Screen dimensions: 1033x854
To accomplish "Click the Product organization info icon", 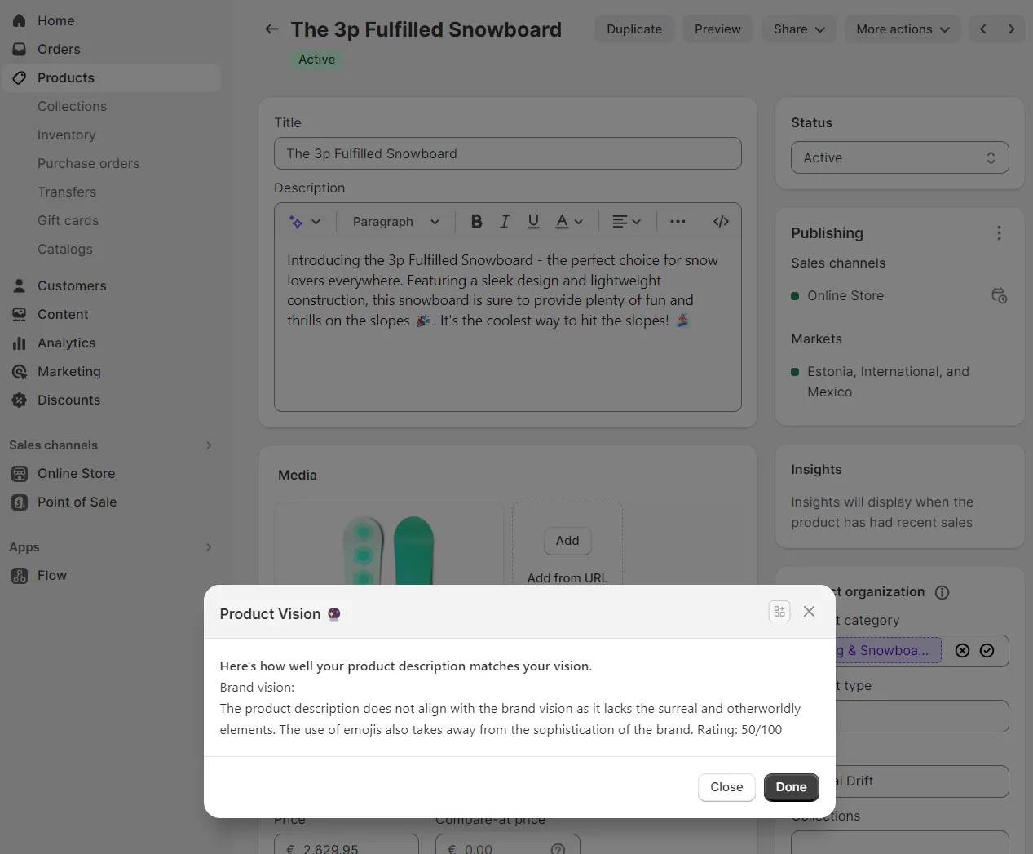I will 942,593.
